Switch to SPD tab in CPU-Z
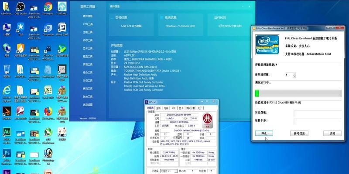The image size is (349, 174). pyautogui.click(x=173, y=108)
